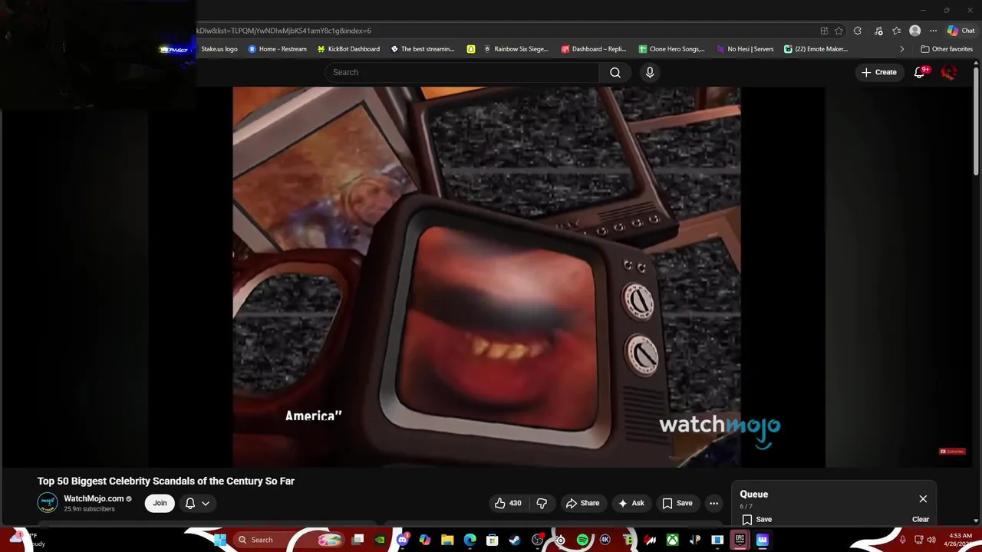Open the Favorites hub star-list icon

click(x=896, y=31)
